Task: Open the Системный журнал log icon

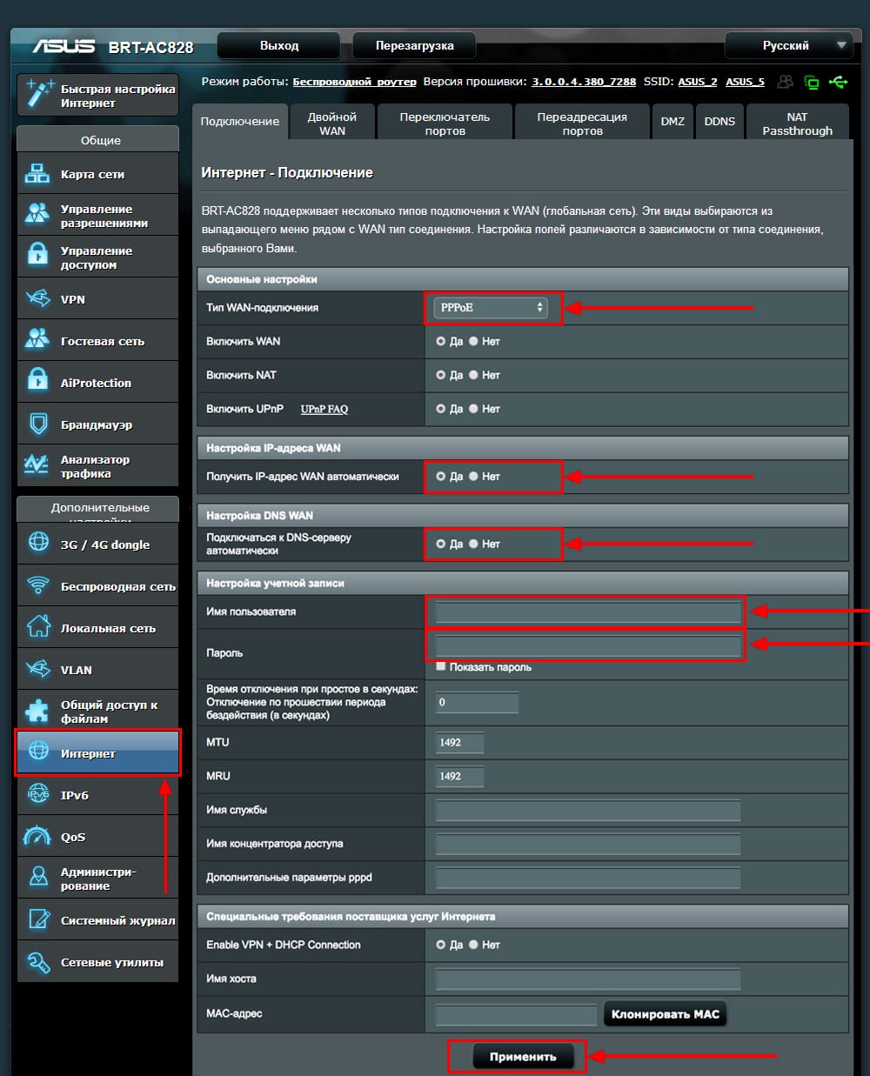Action: click(38, 919)
